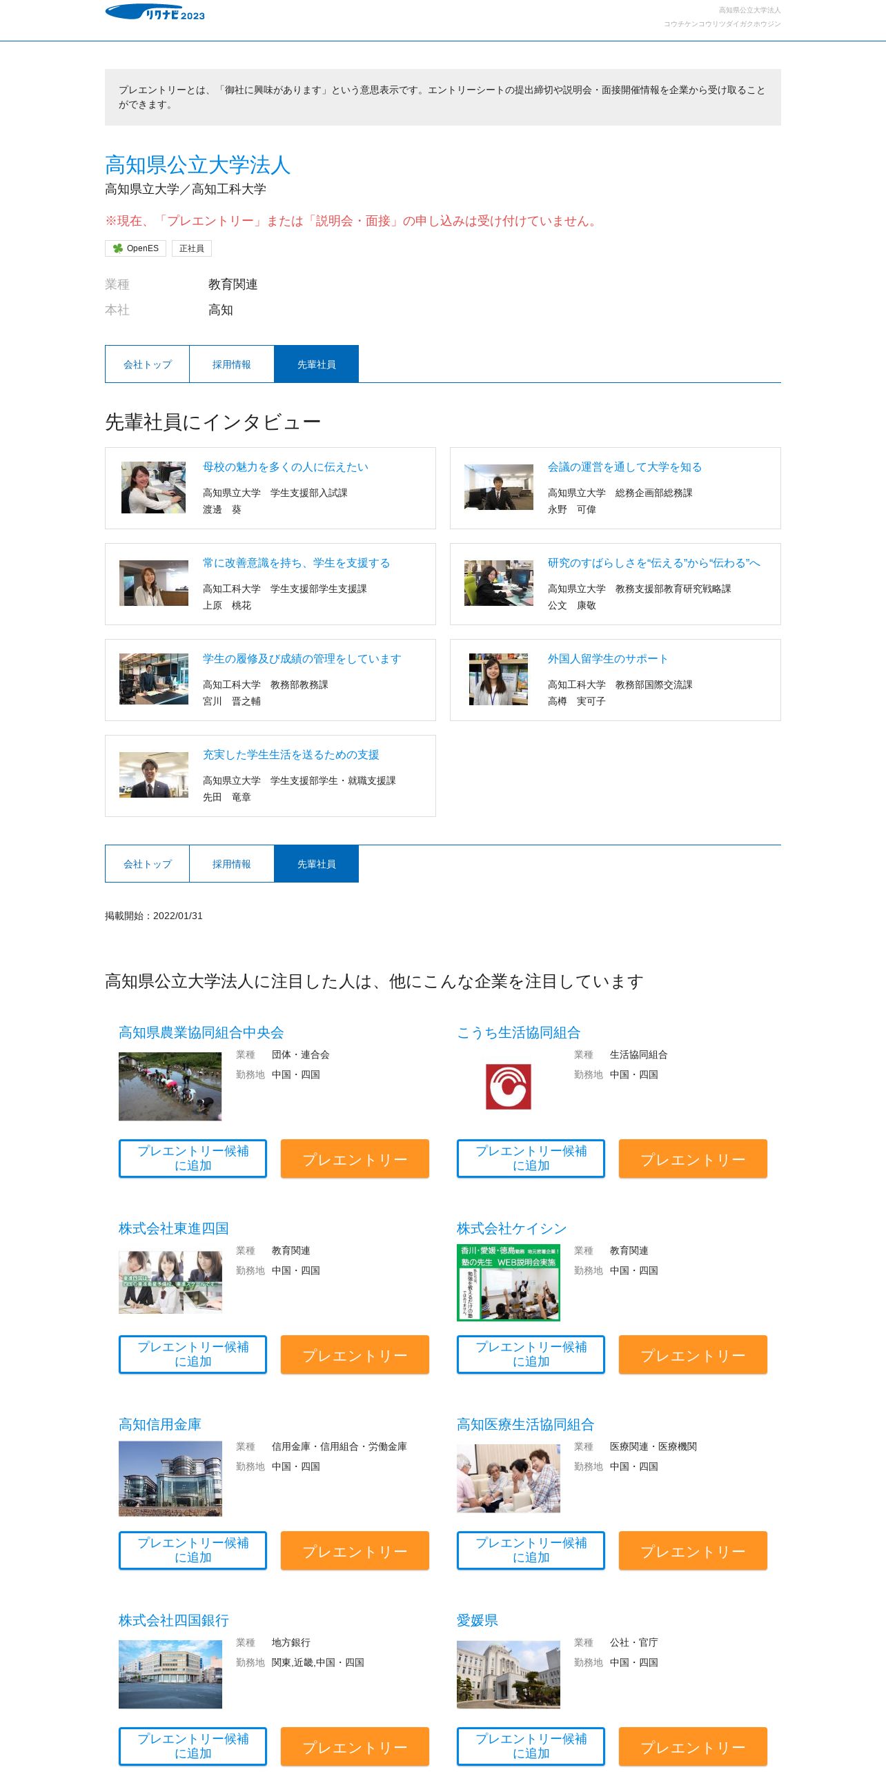Click the red こうち生活協同組合 logo

click(509, 1086)
